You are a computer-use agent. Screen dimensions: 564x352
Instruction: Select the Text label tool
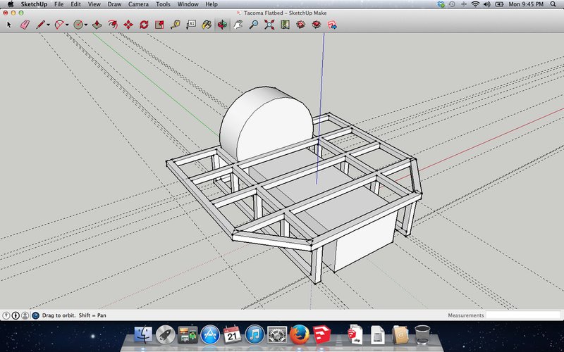pos(191,25)
